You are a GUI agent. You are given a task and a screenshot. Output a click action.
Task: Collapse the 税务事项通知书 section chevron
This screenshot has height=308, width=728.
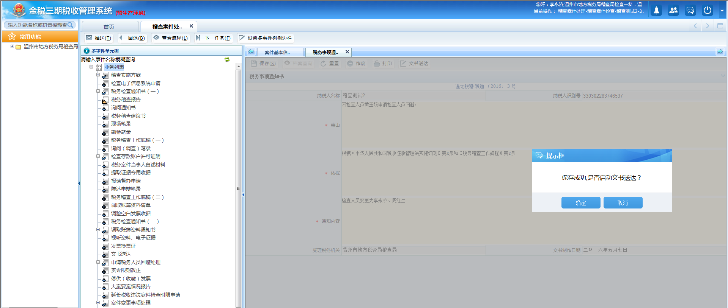tap(723, 76)
